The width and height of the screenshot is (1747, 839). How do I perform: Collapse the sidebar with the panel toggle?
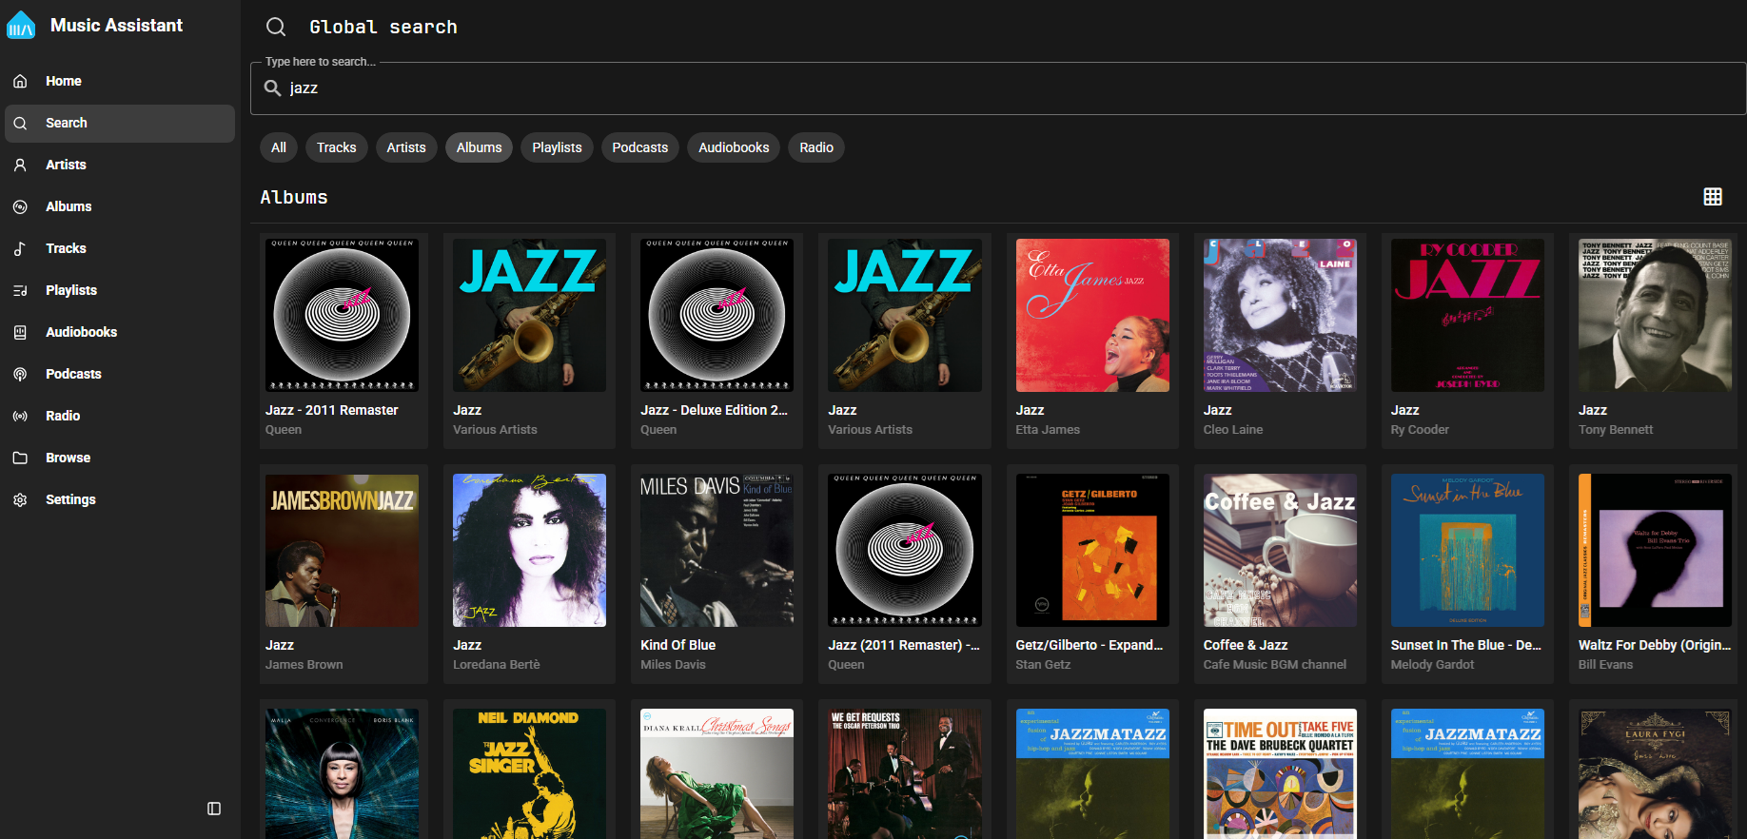[214, 809]
